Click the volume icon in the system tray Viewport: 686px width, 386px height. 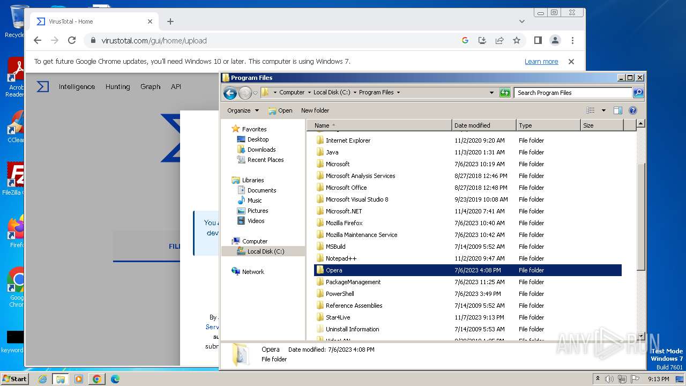tap(609, 378)
